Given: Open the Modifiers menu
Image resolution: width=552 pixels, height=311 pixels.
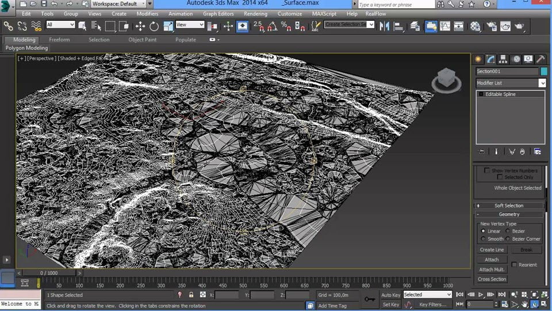Looking at the screenshot, I should 147,14.
